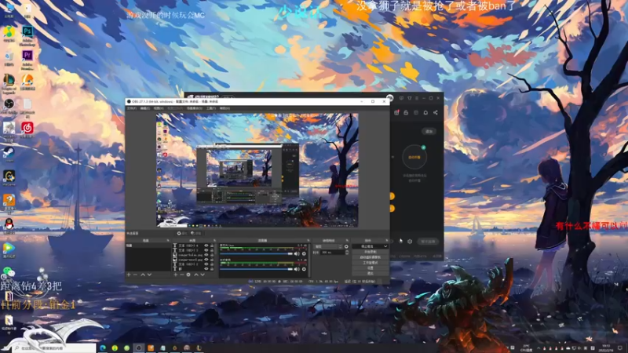The width and height of the screenshot is (628, 353).
Task: Mute the 桌面音频 audio channel
Action: [x=297, y=269]
